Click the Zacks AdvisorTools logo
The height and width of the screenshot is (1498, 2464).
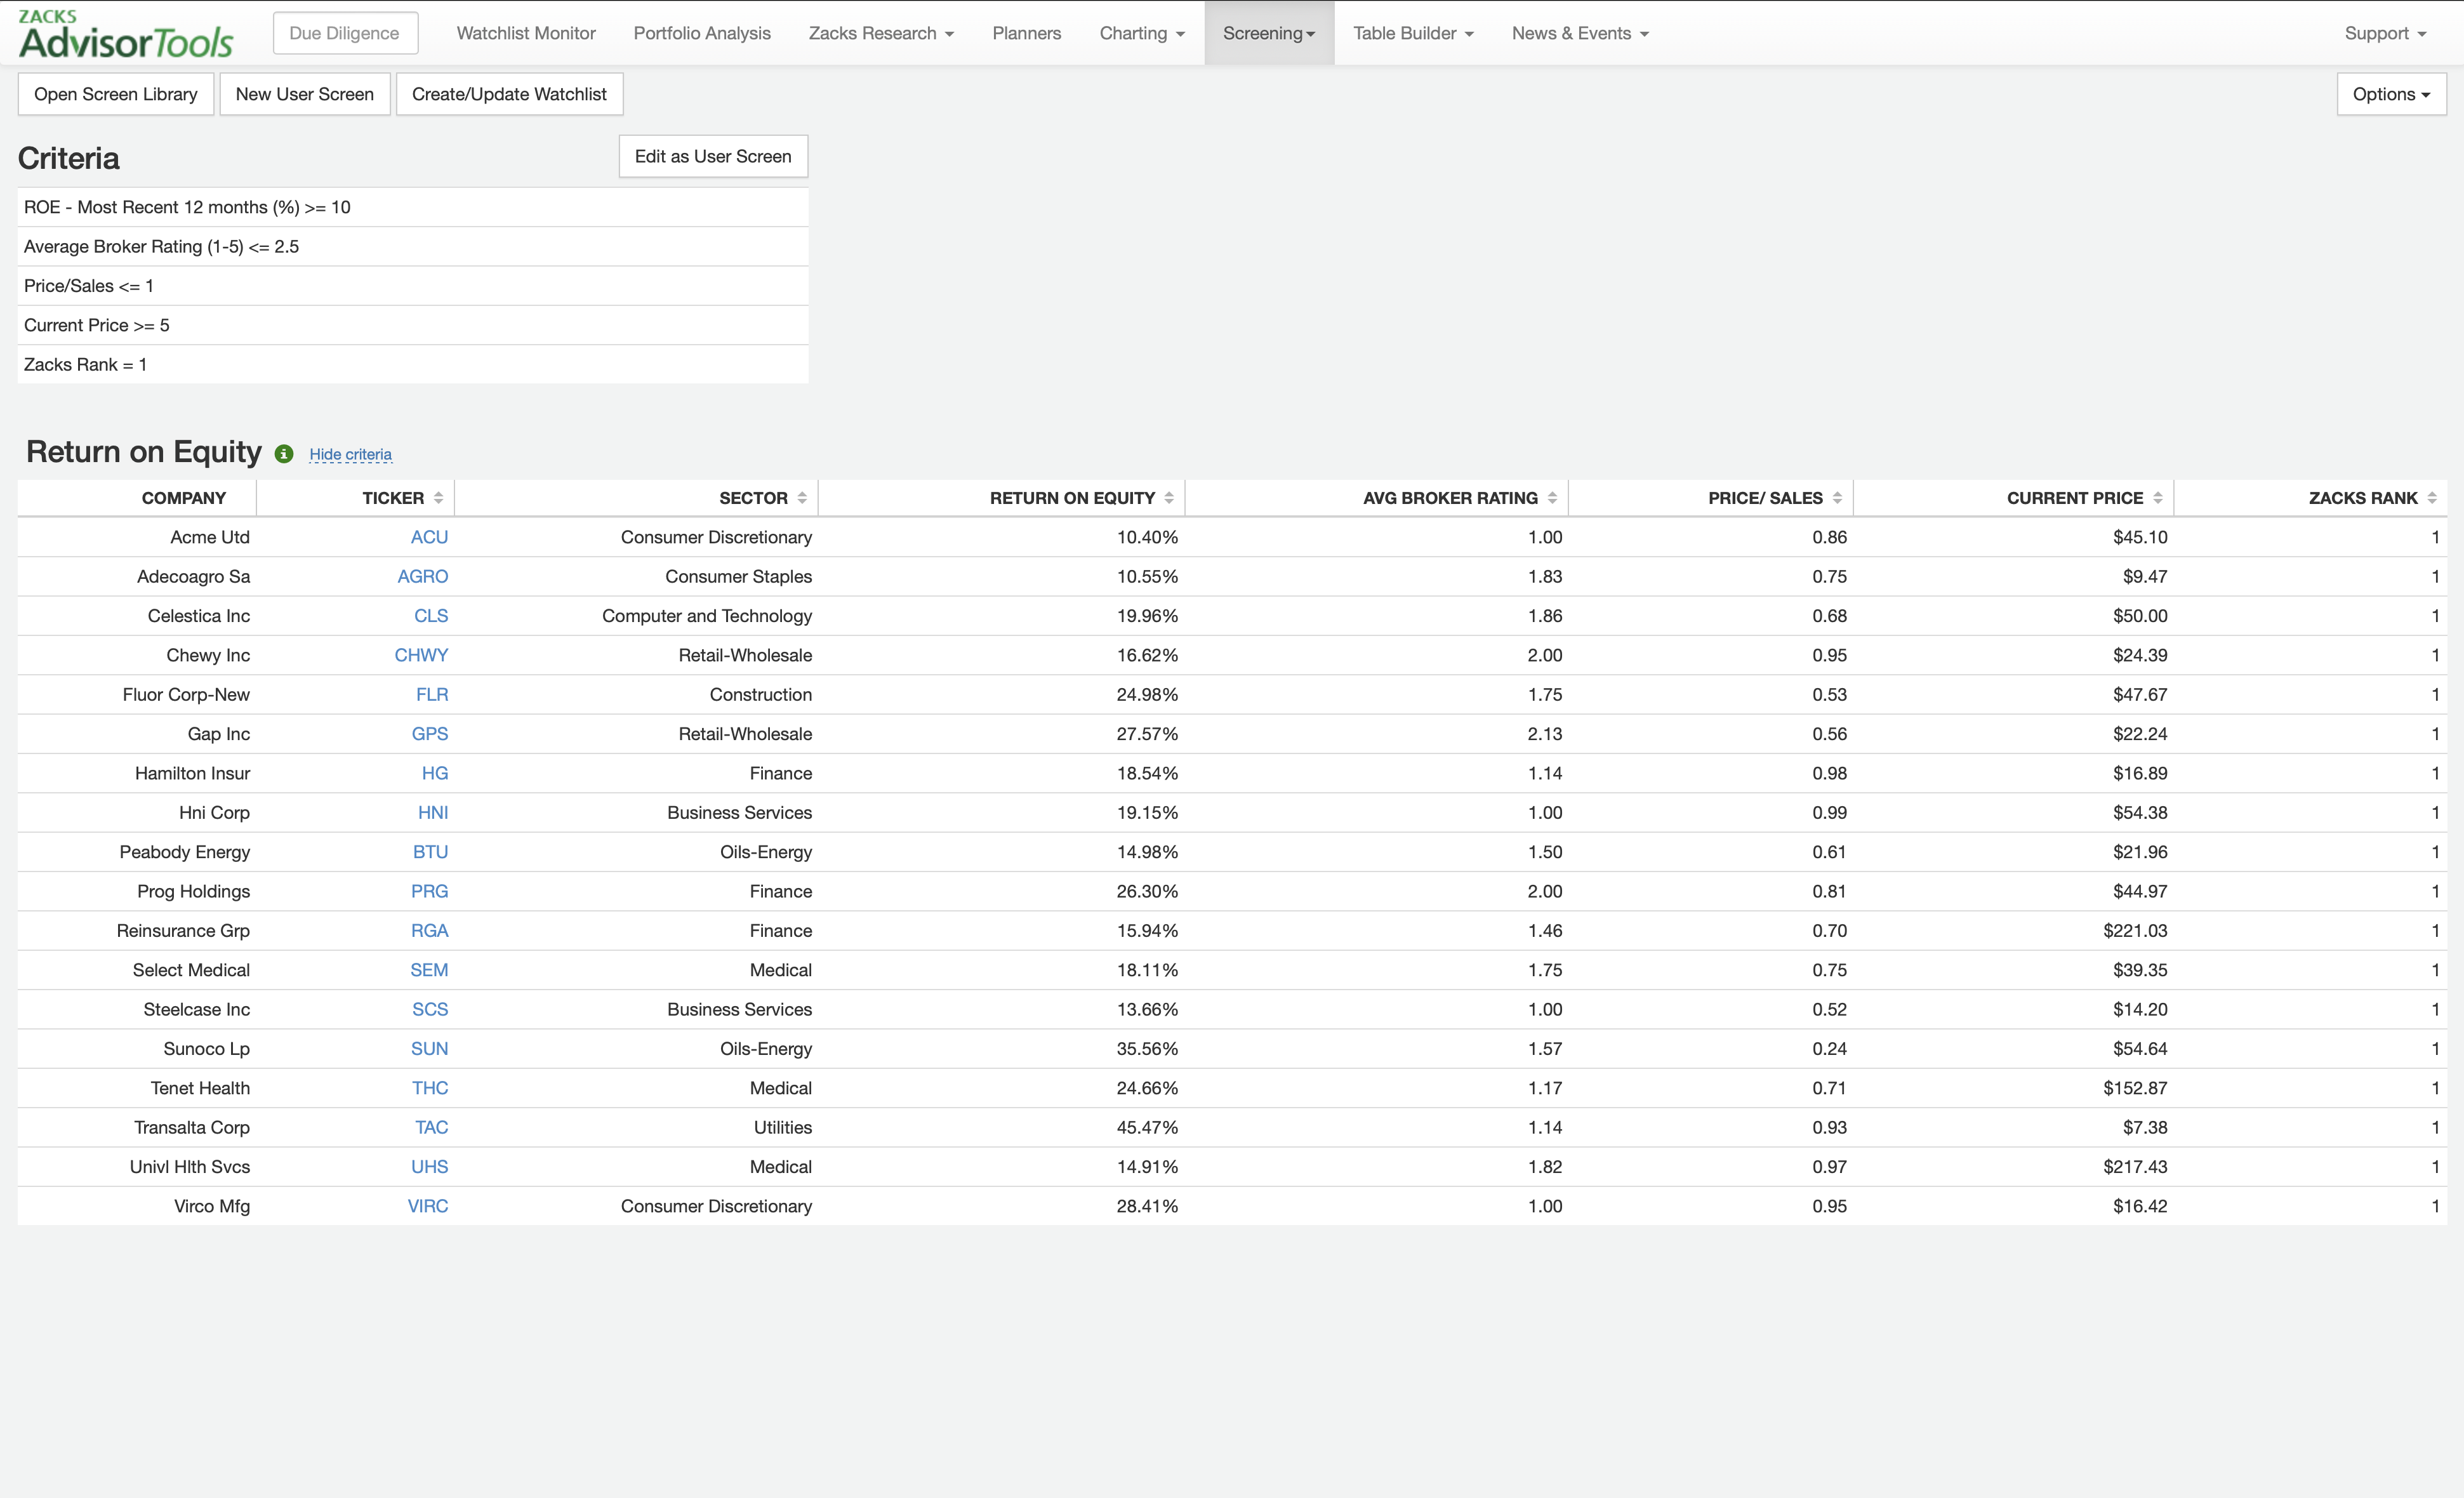point(124,32)
